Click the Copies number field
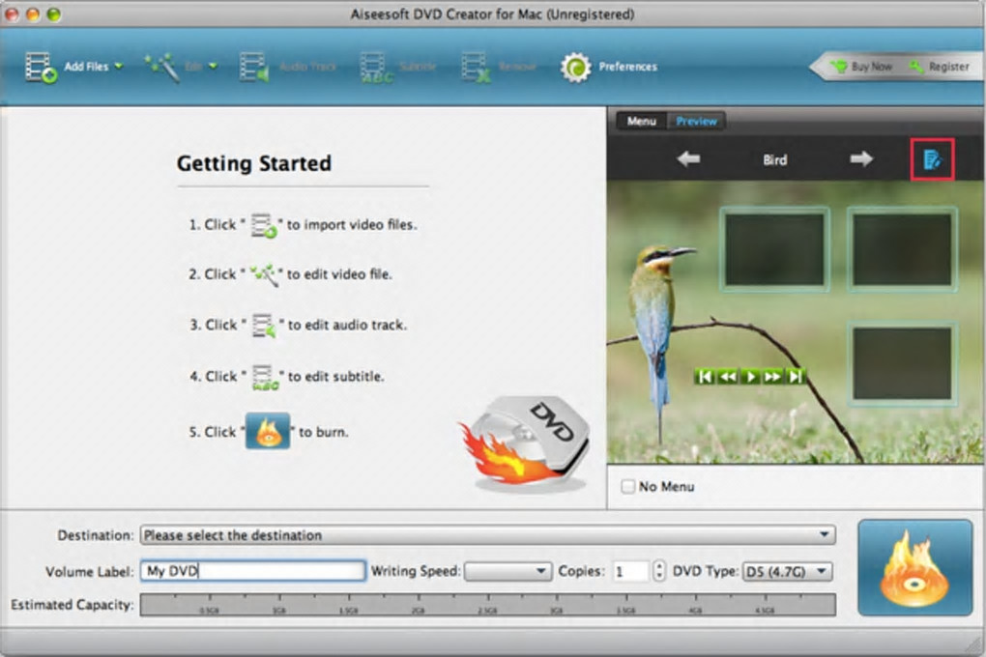Image resolution: width=986 pixels, height=657 pixels. pyautogui.click(x=630, y=571)
